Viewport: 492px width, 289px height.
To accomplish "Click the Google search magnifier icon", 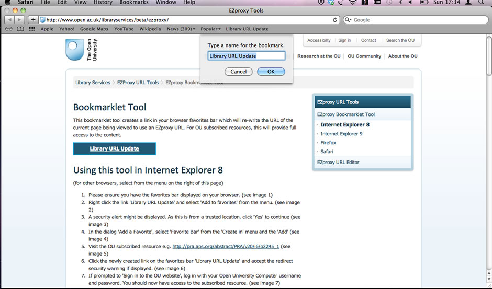I will click(x=348, y=20).
